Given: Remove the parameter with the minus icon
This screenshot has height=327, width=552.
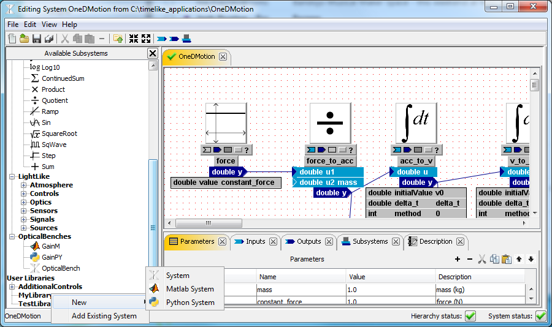Looking at the screenshot, I should click(470, 259).
